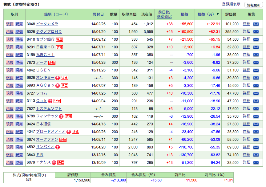Click 現売 for エナリス
Viewport: 266px width, 187px height.
(19, 163)
